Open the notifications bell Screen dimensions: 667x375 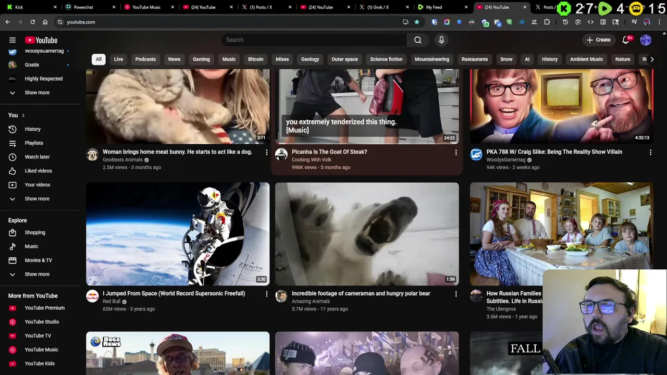626,40
